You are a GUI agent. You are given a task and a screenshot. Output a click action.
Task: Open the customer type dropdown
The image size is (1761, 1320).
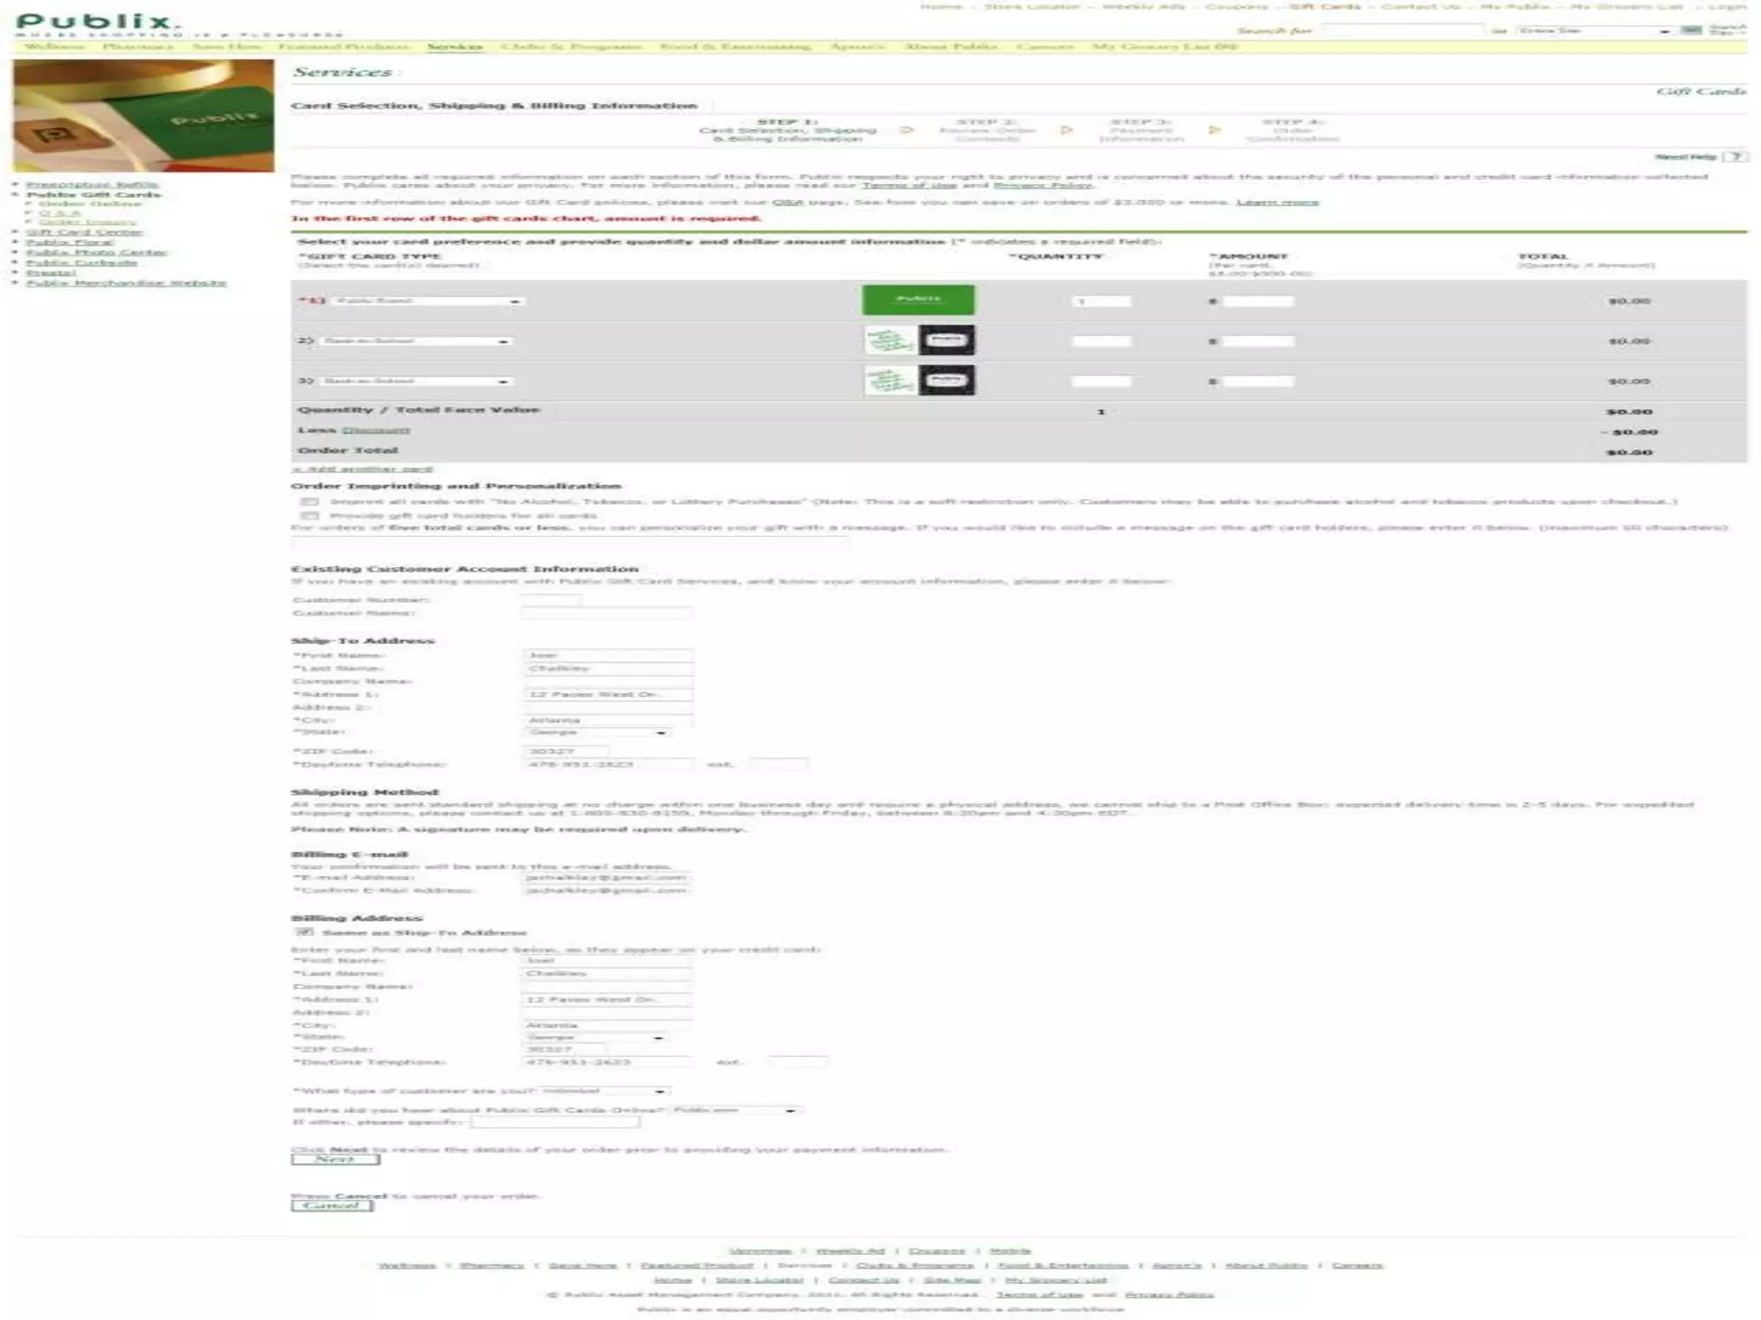click(x=604, y=1091)
